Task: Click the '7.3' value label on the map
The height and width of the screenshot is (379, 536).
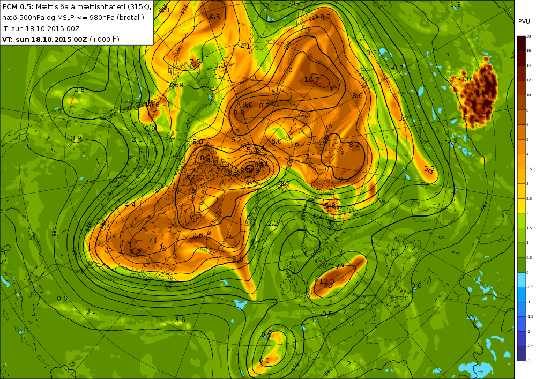Action: pos(306,115)
